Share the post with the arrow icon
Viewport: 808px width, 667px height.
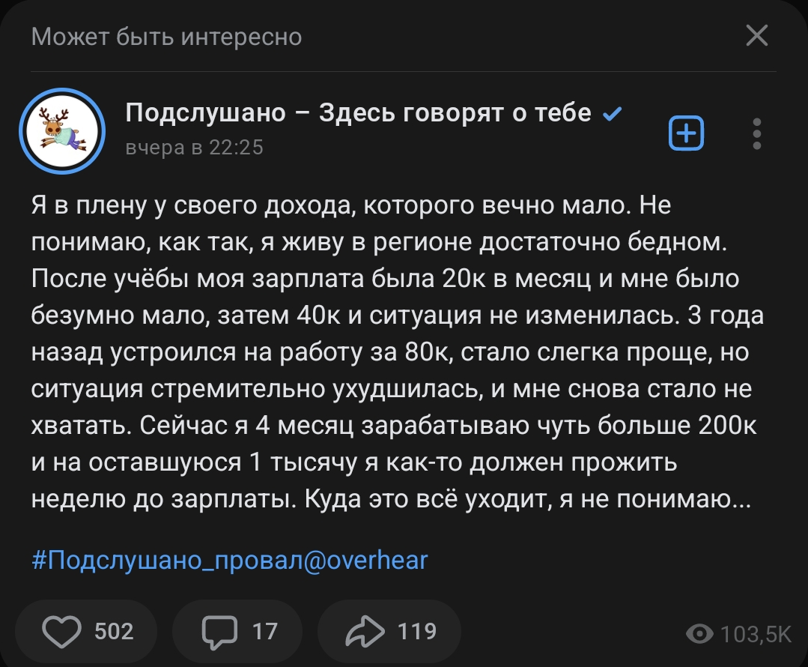[364, 632]
